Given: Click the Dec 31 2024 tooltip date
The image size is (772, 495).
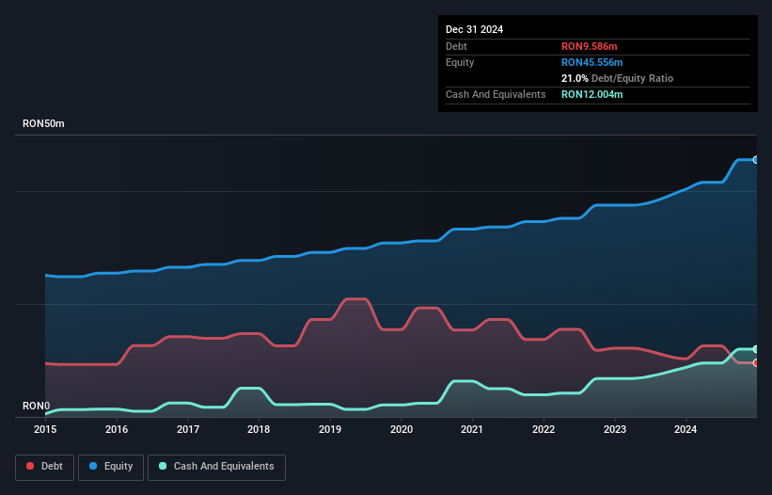Looking at the screenshot, I should coord(475,29).
